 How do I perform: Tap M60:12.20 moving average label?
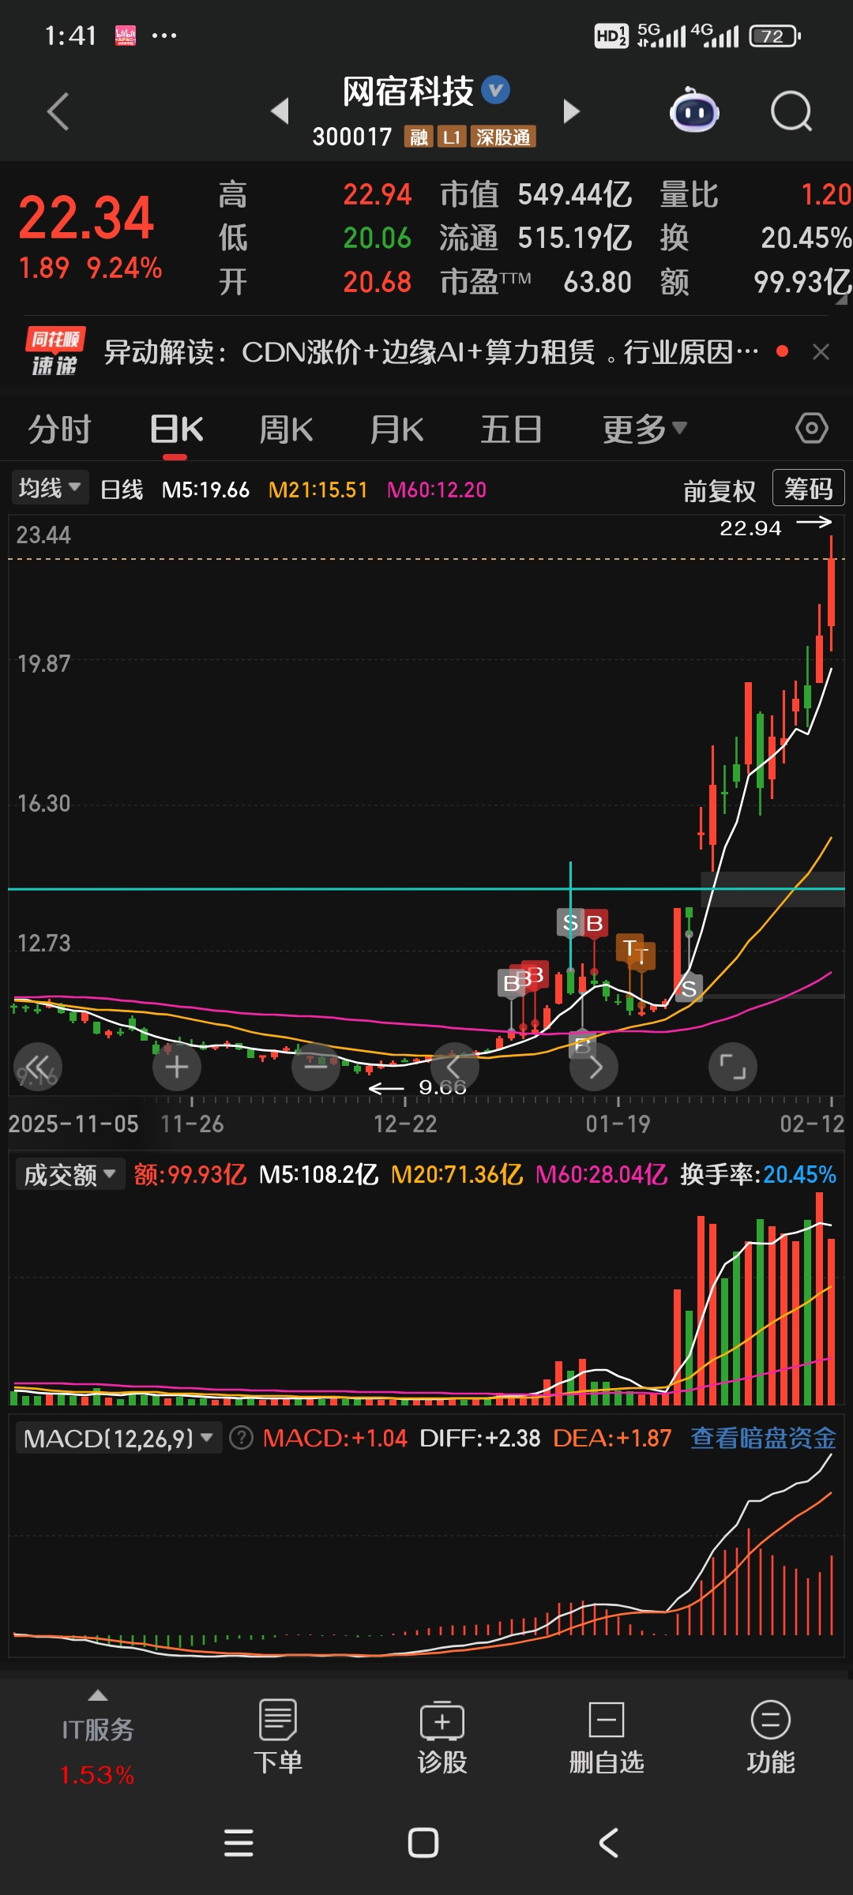click(437, 490)
